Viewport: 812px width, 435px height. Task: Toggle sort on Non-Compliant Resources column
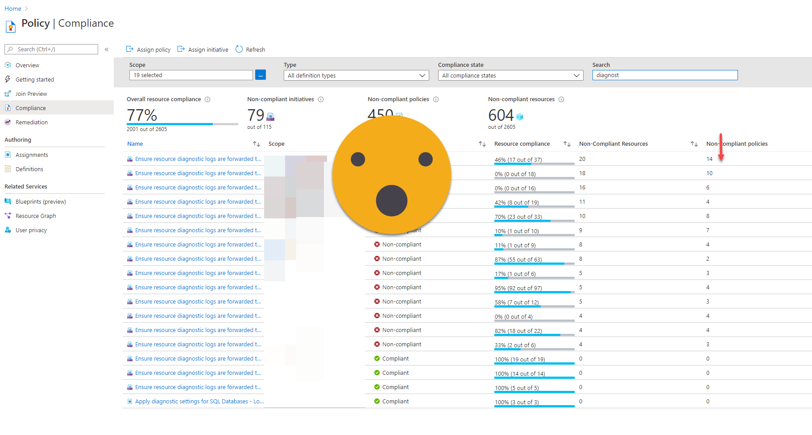[694, 144]
